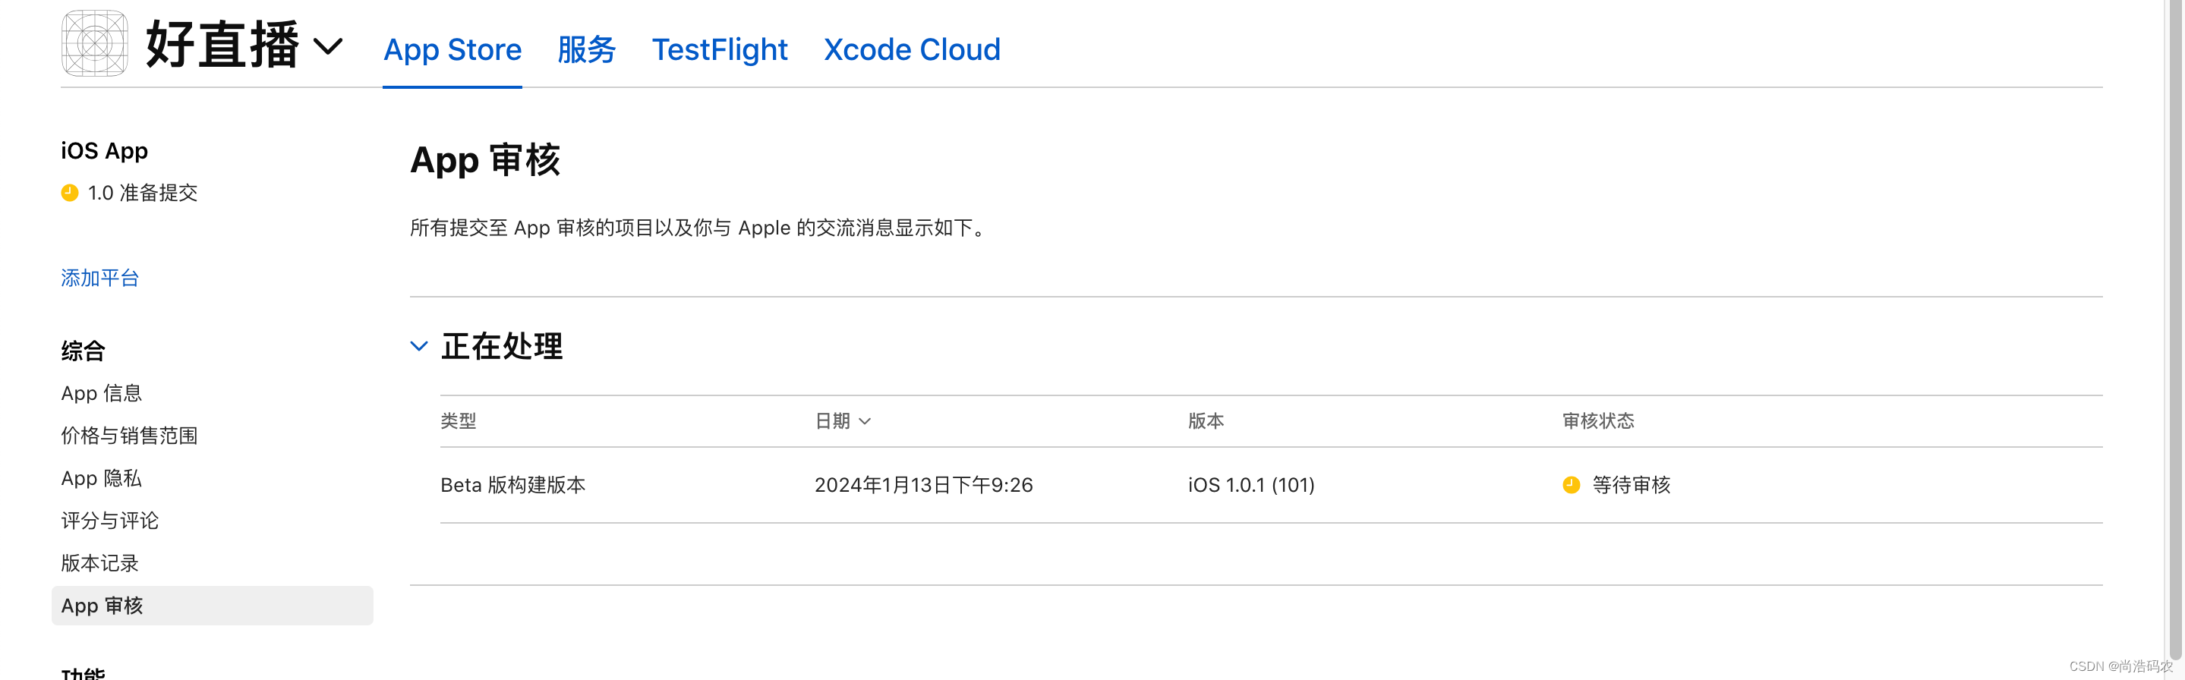Open the 服务 tab

(x=587, y=49)
